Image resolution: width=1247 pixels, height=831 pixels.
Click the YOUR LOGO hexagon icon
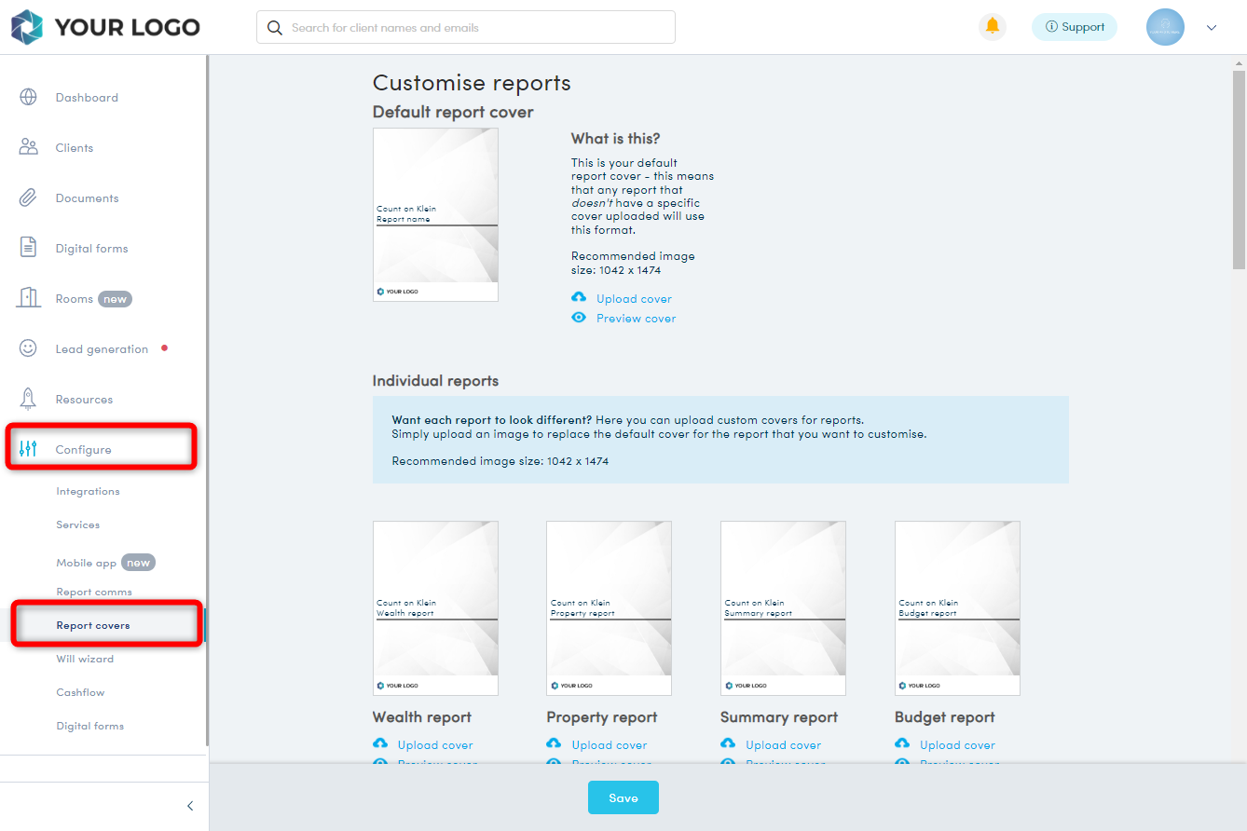(x=27, y=27)
